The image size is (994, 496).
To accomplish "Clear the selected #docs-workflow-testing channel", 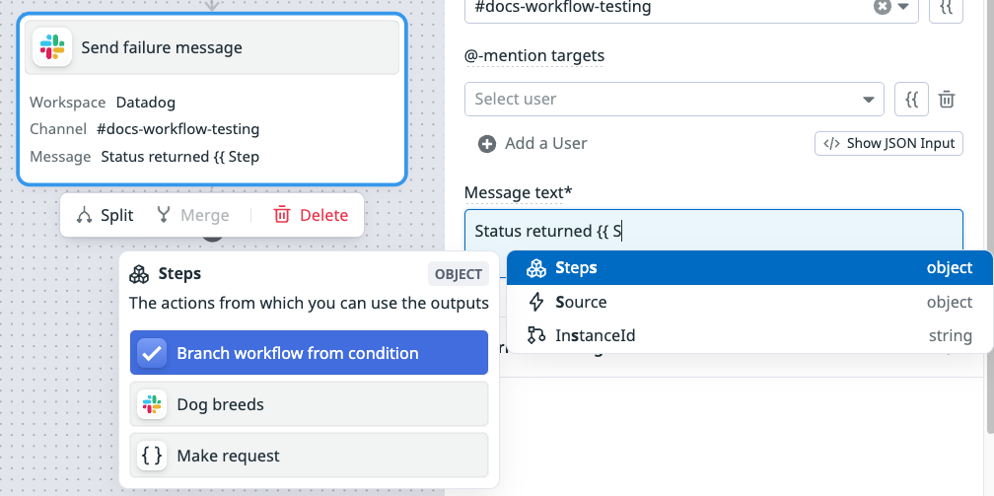I will click(x=882, y=7).
